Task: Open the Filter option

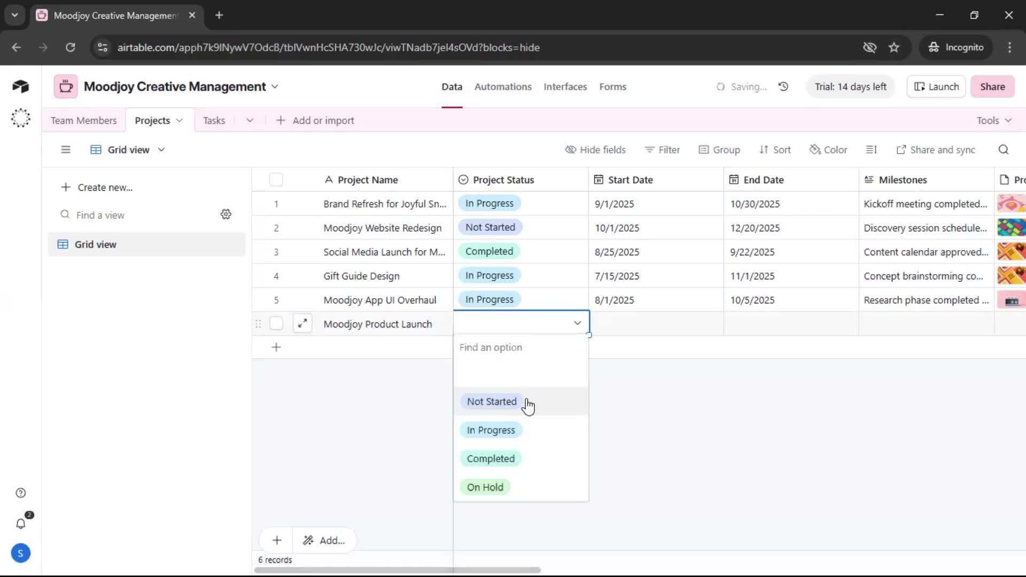Action: point(662,150)
